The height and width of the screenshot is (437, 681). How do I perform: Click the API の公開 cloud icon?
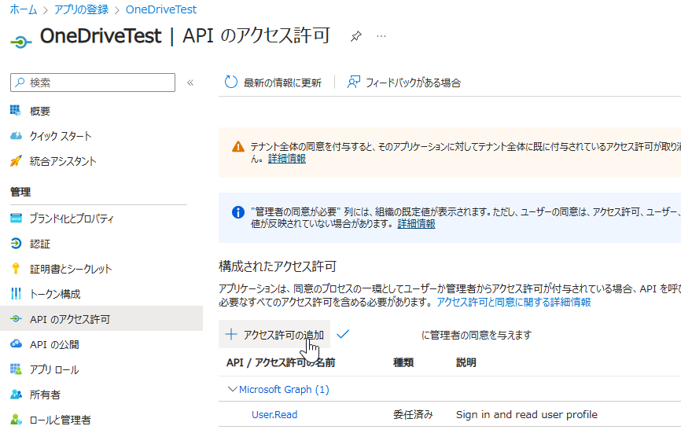pyautogui.click(x=16, y=344)
